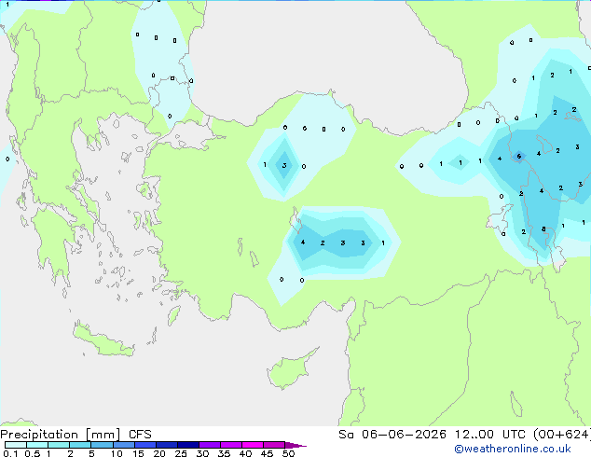
Task: Click the 30–35 mm purple legend swatch
Action: pos(210,445)
